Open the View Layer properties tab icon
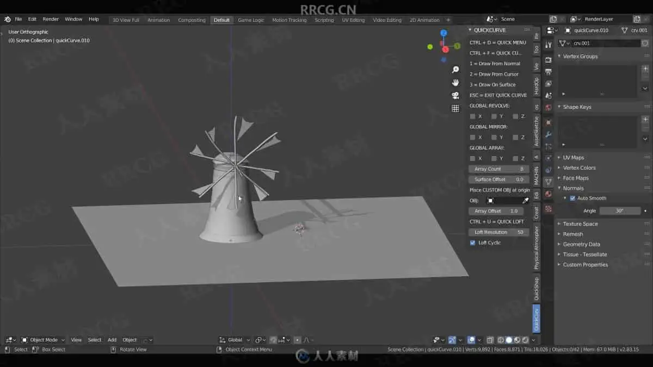The image size is (653, 367). 548,83
